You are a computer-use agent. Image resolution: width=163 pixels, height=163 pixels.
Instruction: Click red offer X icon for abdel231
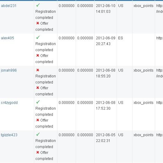coord(38,23)
